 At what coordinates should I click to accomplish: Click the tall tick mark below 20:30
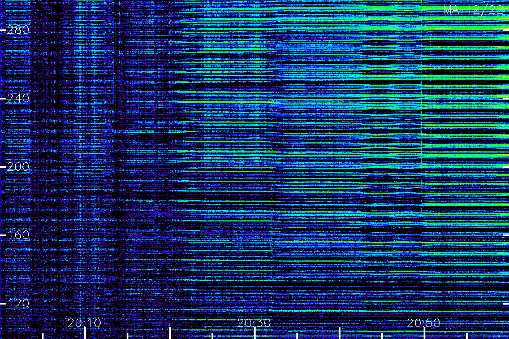tap(255, 333)
